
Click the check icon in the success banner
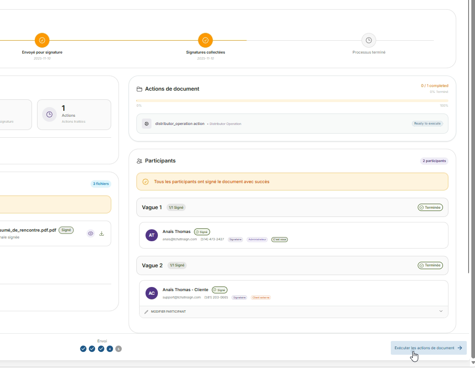(146, 182)
